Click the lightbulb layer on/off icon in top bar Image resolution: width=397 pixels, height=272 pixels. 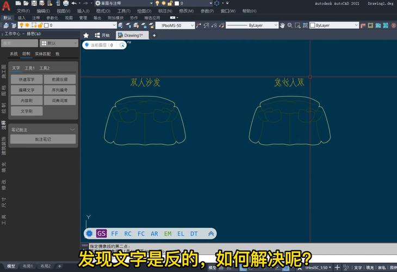pyautogui.click(x=157, y=3)
